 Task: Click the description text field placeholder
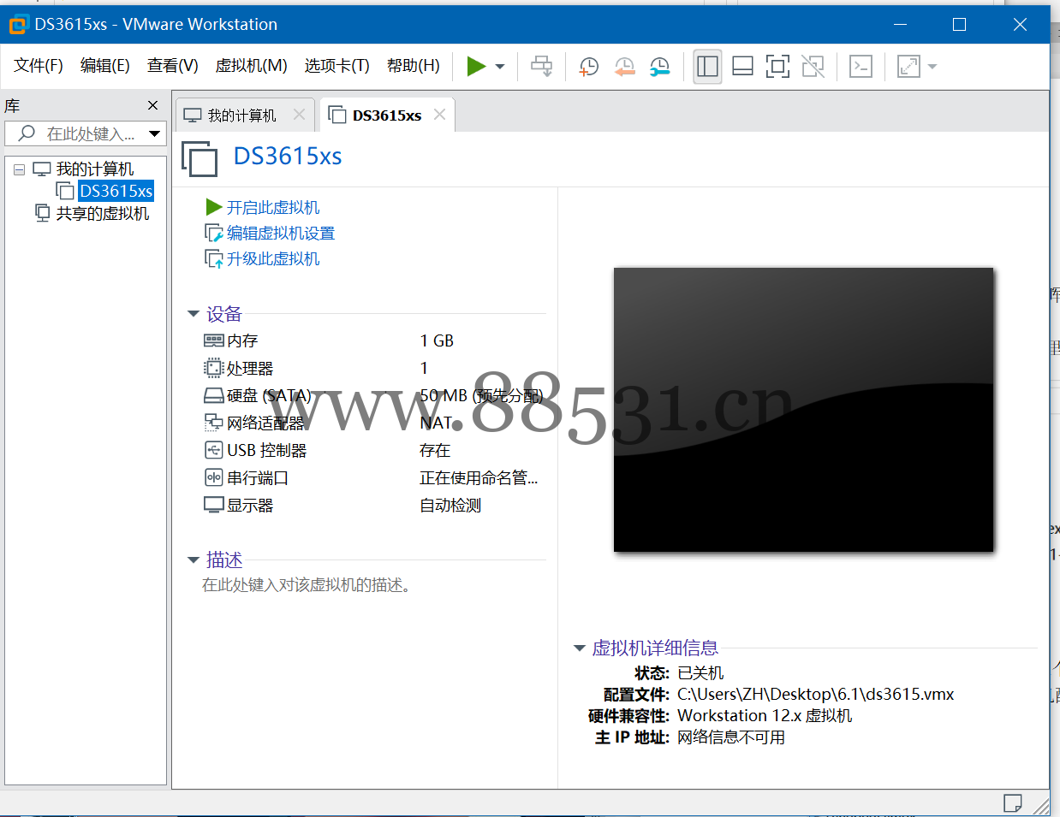pos(308,585)
